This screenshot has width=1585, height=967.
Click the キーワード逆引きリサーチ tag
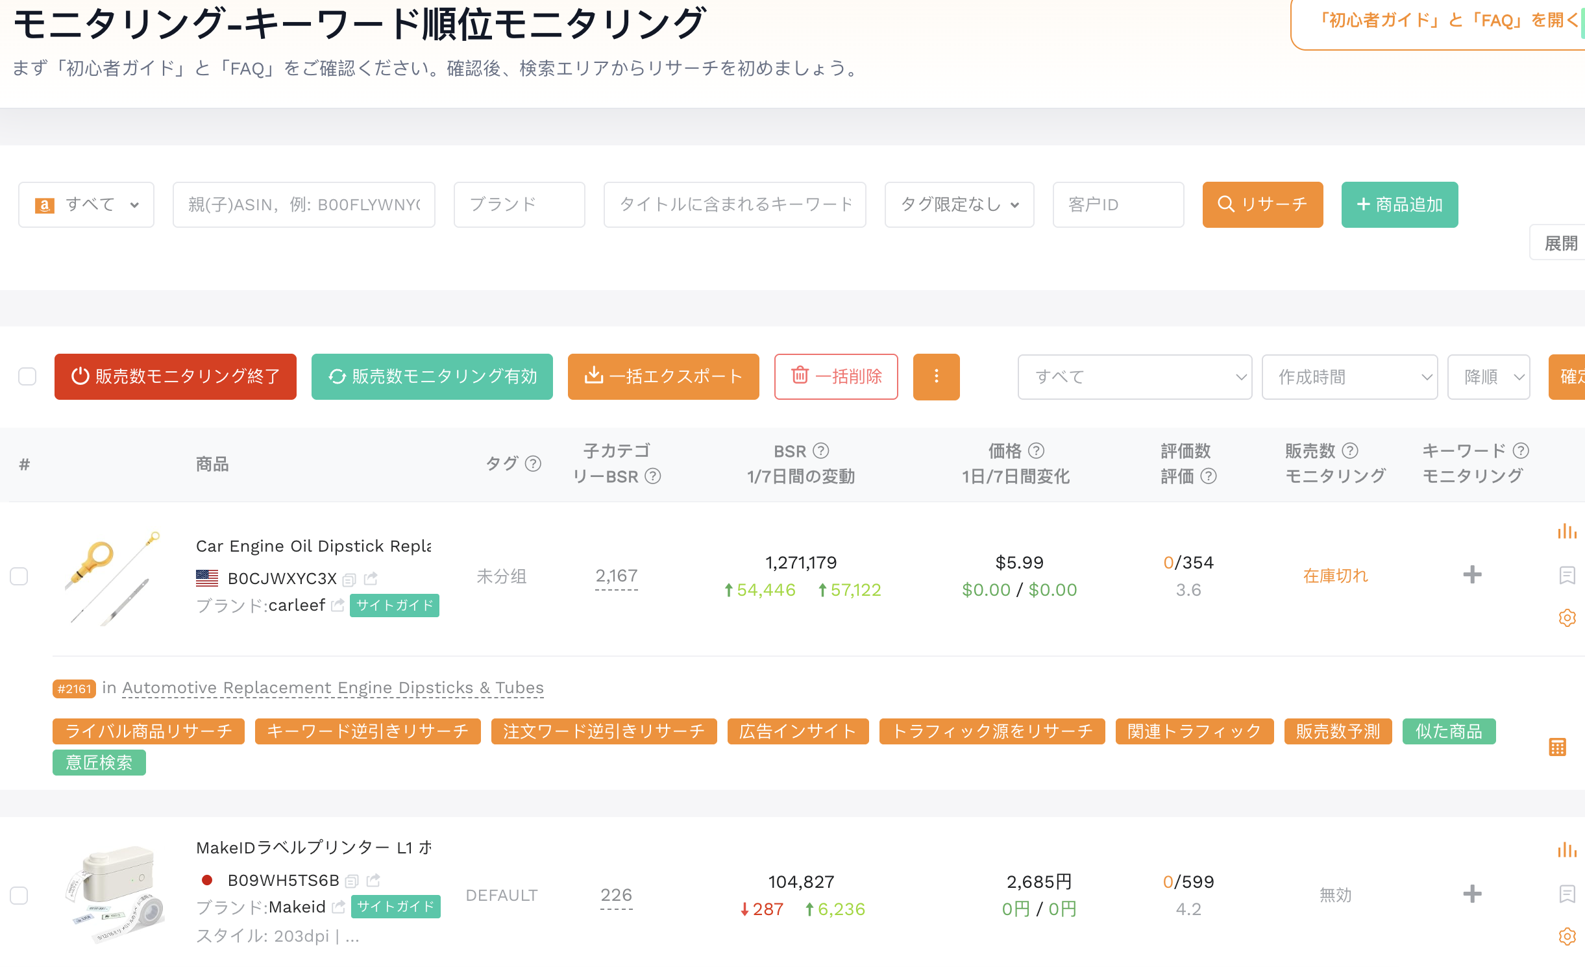point(367,731)
